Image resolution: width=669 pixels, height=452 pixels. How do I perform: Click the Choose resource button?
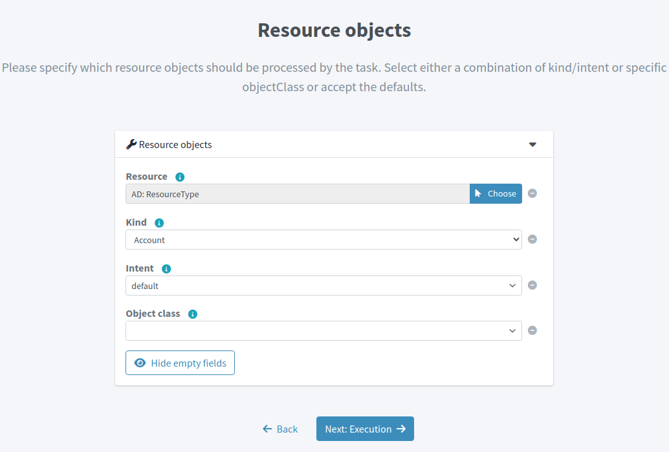click(x=496, y=193)
